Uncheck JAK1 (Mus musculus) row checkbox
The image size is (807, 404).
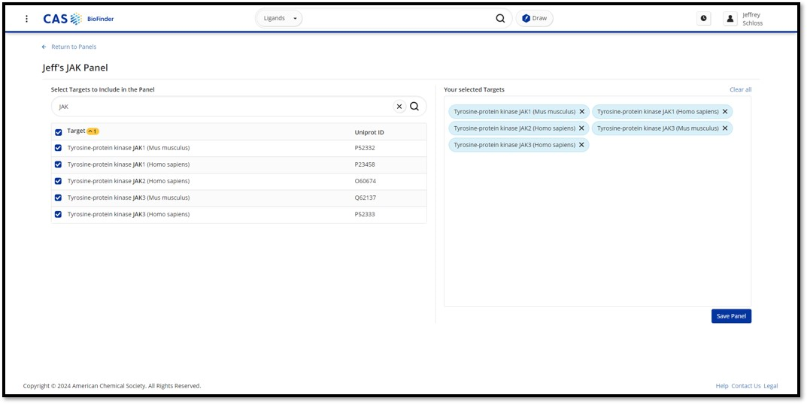pos(58,148)
